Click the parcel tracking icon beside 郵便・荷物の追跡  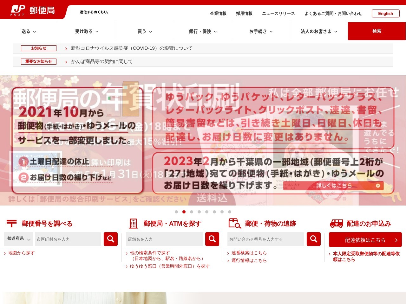(x=235, y=224)
